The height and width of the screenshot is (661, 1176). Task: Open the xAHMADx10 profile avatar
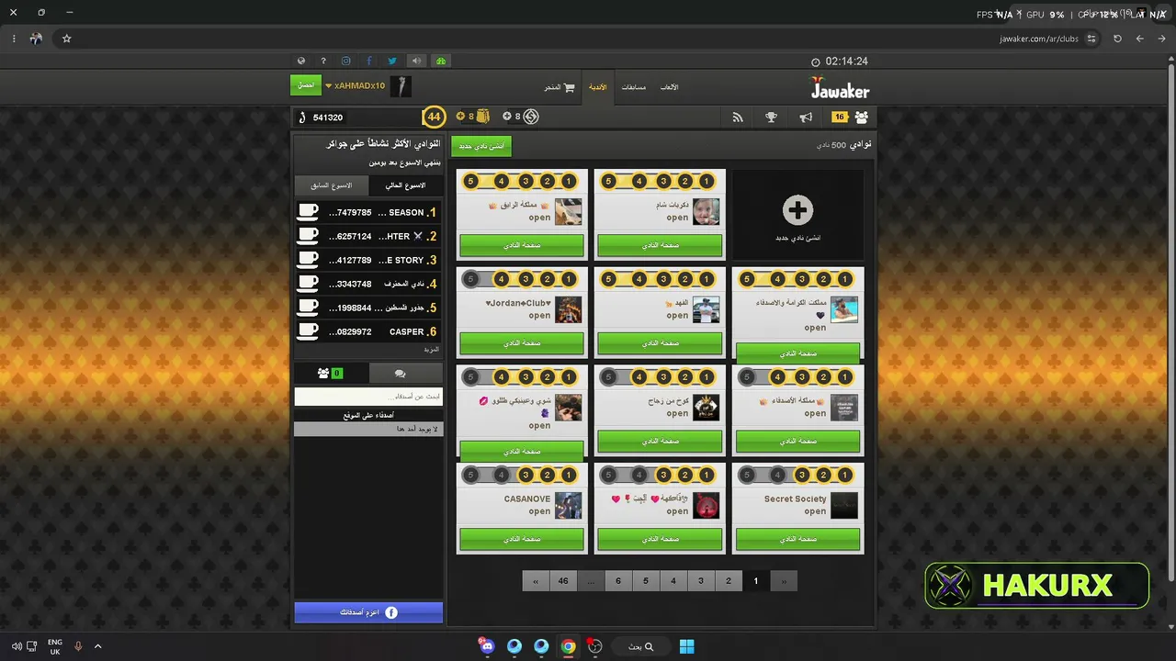[x=401, y=86]
